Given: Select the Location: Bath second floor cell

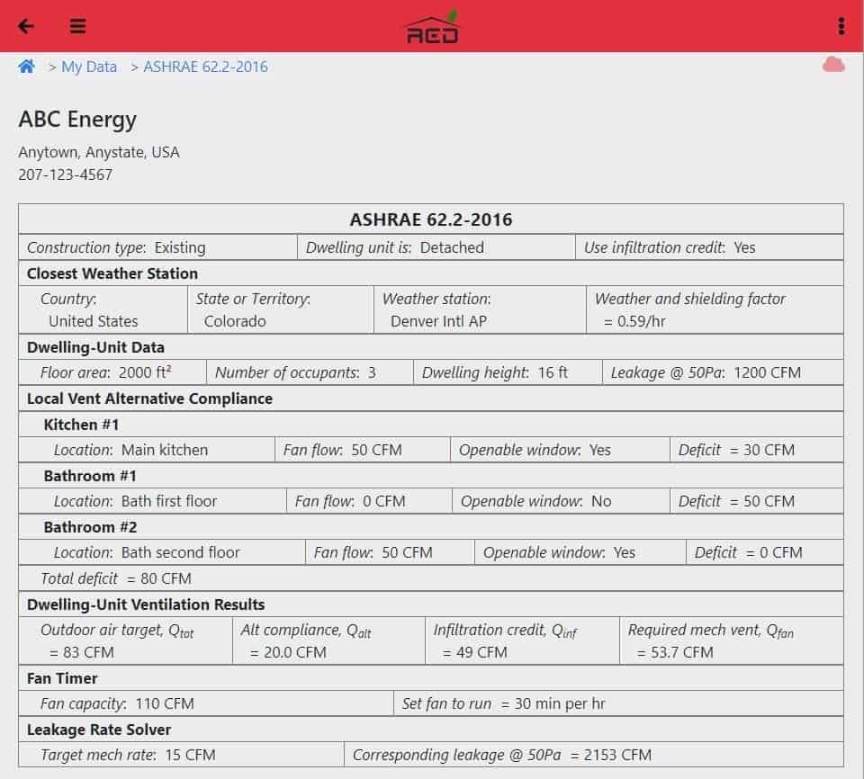Looking at the screenshot, I should [162, 552].
